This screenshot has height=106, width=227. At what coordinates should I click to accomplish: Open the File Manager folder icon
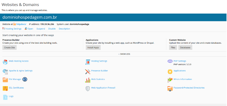[x=5, y=80]
